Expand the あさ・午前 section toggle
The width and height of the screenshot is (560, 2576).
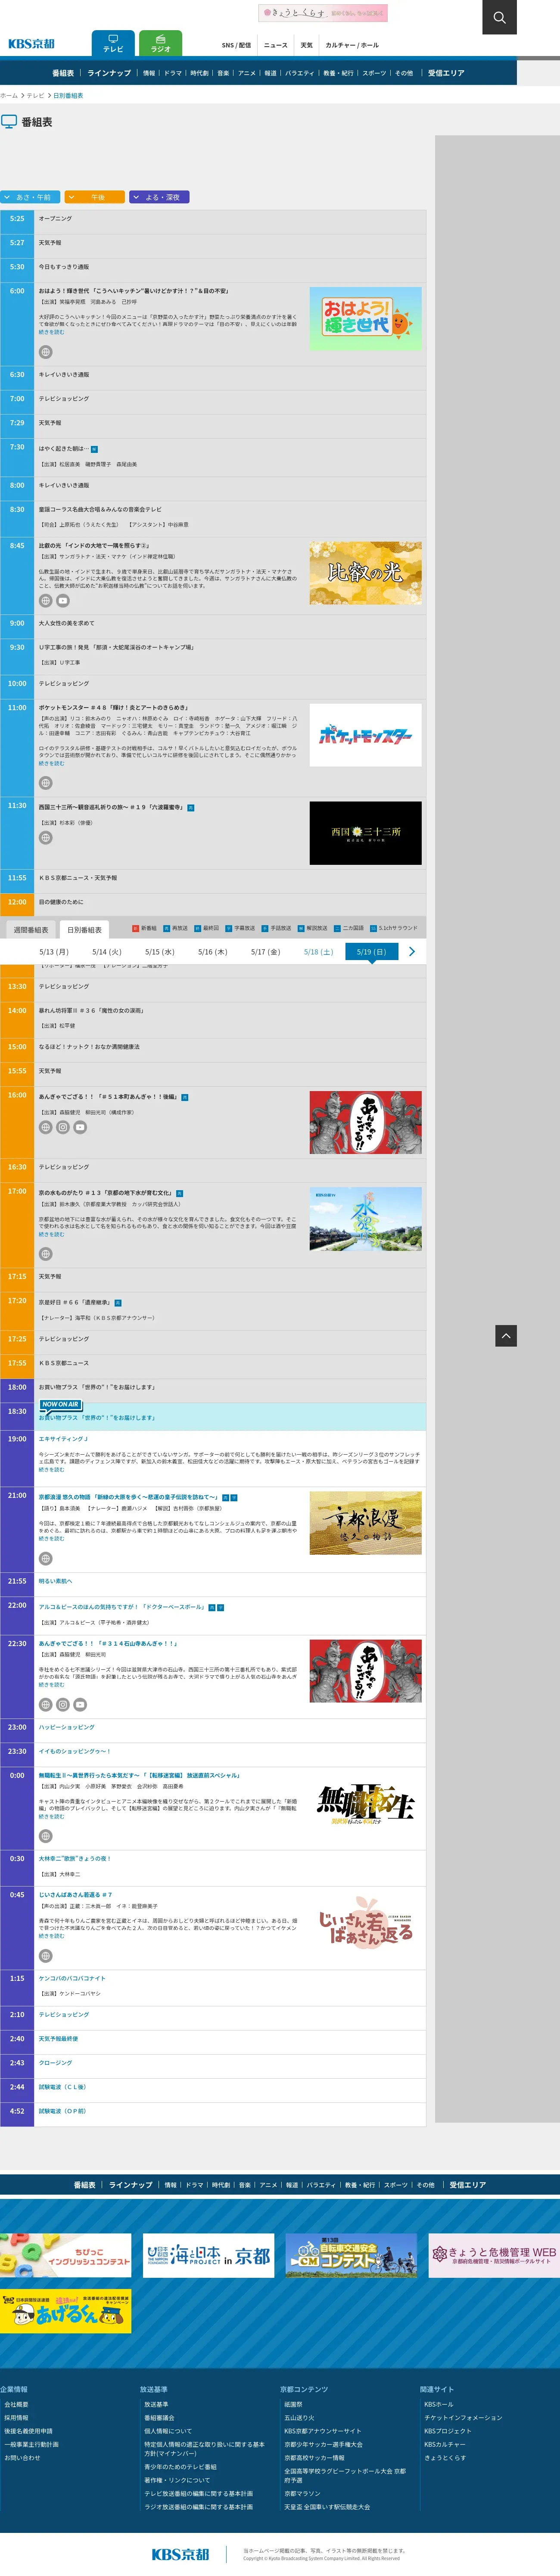coord(30,197)
